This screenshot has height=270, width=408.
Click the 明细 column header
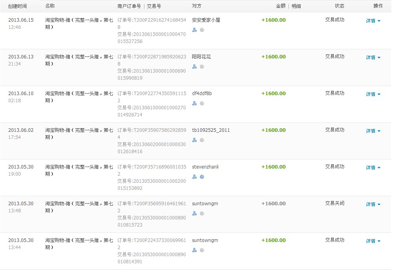[x=296, y=6]
